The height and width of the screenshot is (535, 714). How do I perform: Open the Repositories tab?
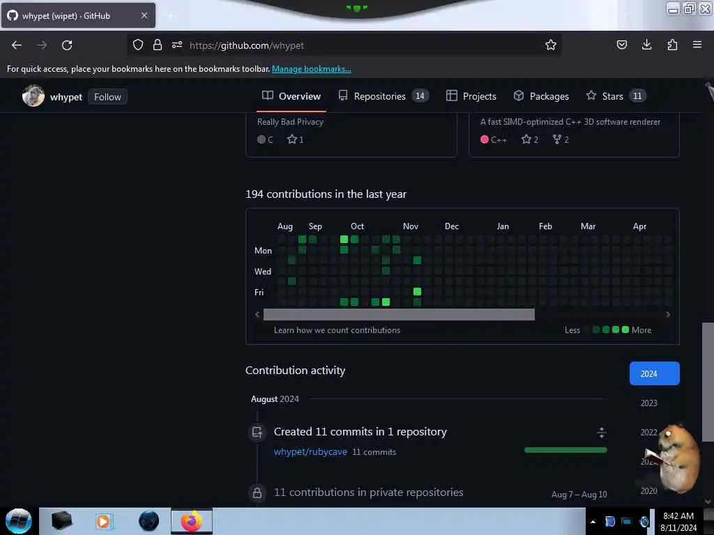(383, 96)
